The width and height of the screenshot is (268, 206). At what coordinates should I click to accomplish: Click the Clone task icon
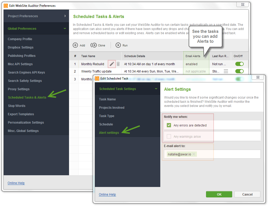(x=94, y=45)
